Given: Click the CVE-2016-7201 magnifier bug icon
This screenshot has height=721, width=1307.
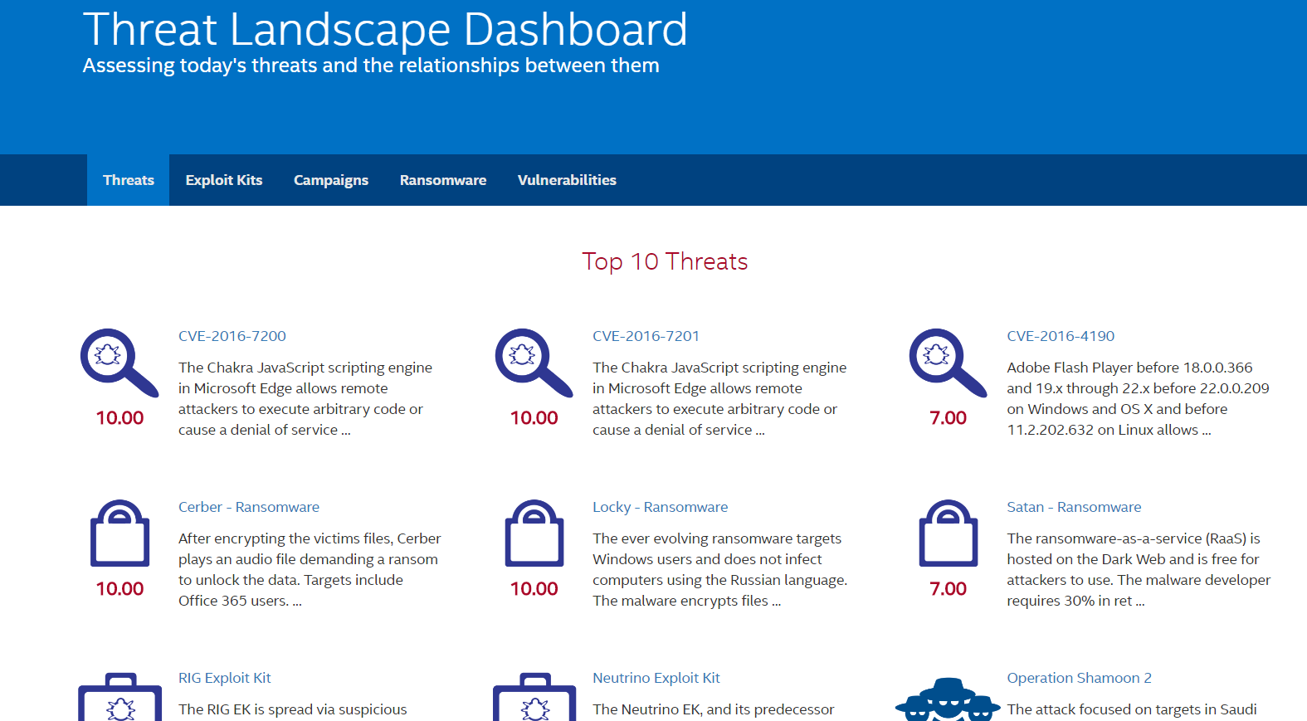Looking at the screenshot, I should (x=534, y=363).
